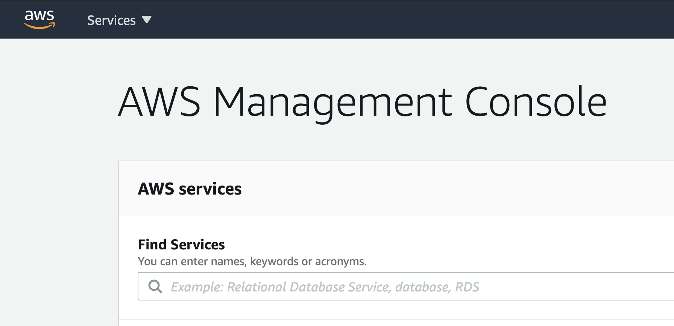Click the orange smile arrow under aws
The height and width of the screenshot is (326, 674).
(39, 26)
